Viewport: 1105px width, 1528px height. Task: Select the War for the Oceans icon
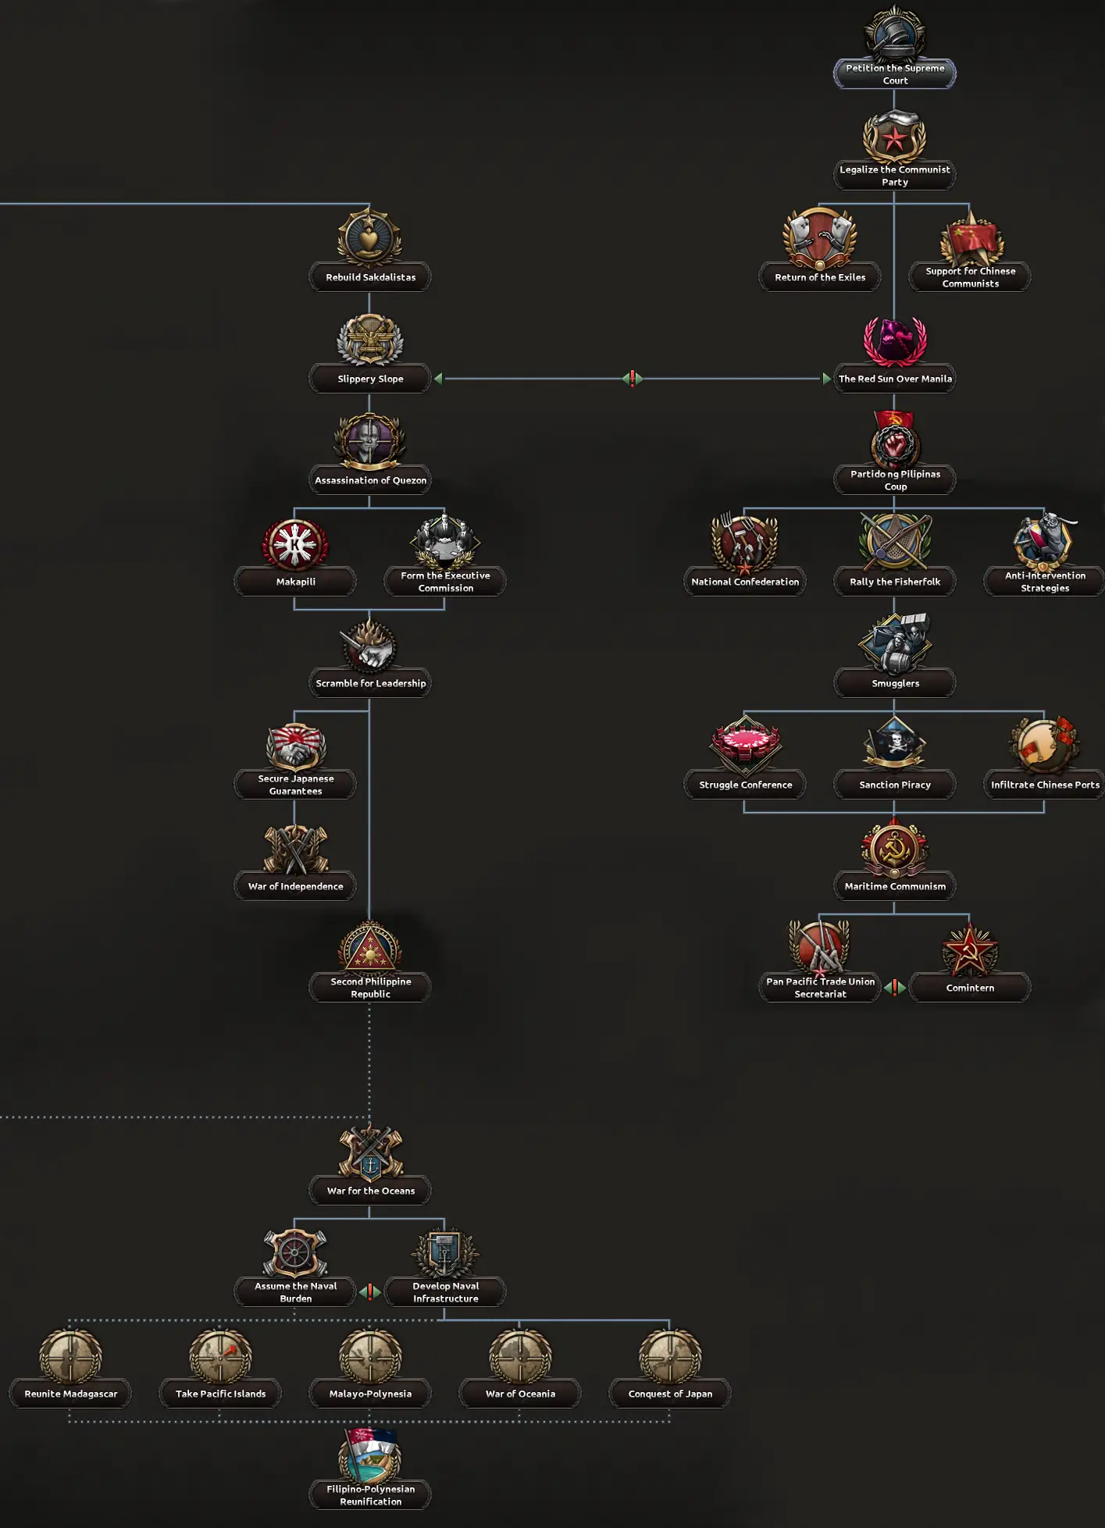370,1151
